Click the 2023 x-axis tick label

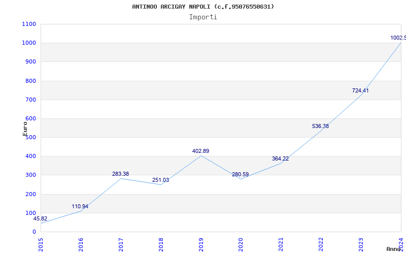[361, 245]
